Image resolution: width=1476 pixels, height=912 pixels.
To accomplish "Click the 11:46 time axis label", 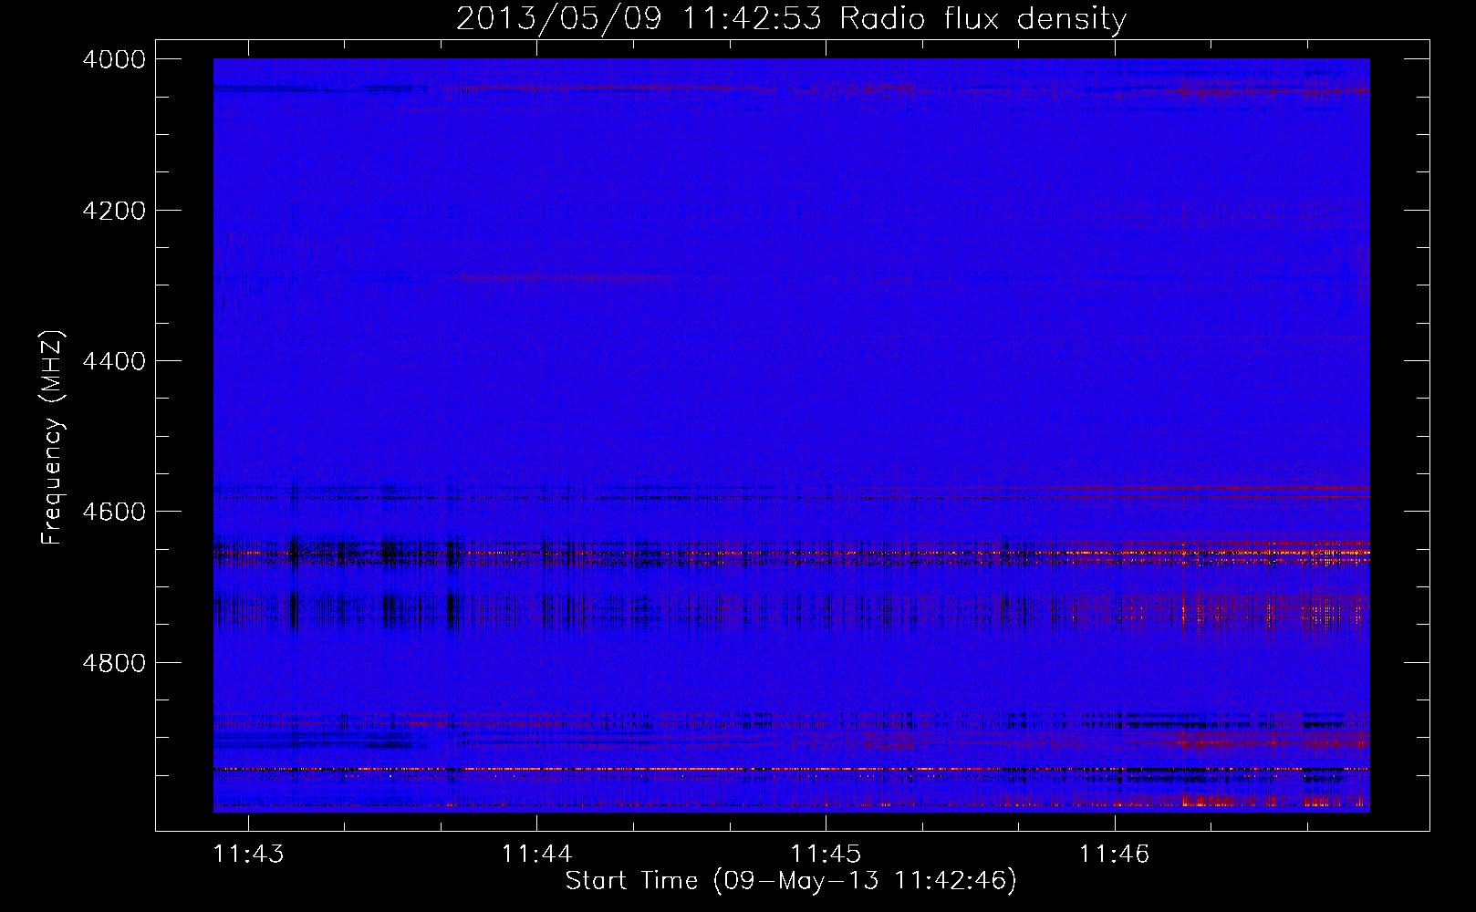I will (1114, 854).
